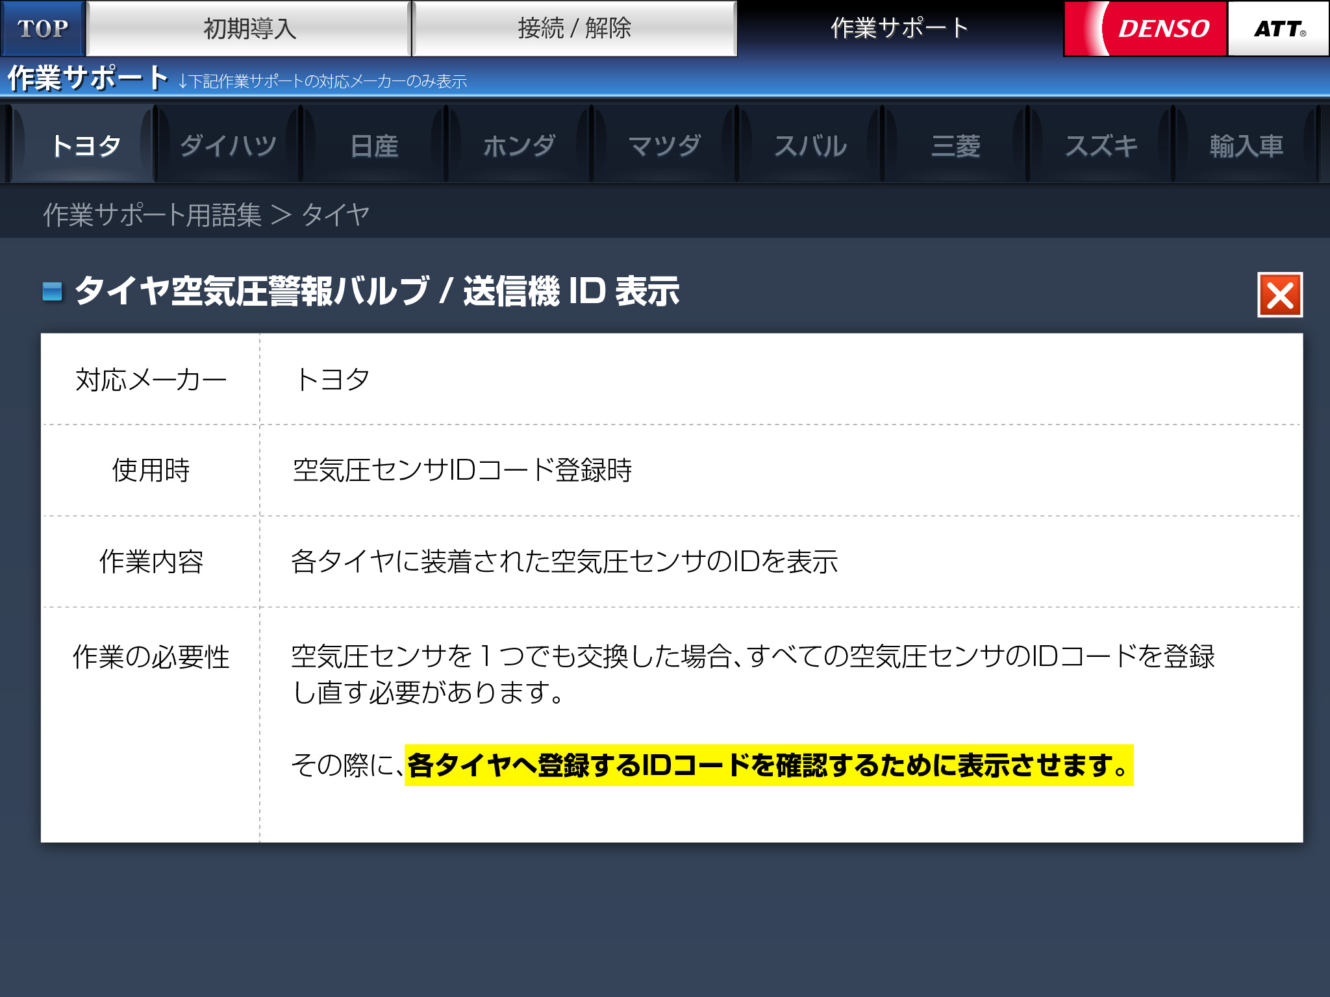Screen dimensions: 1330x997
Task: Click the blue square title bullet
Action: click(x=52, y=291)
